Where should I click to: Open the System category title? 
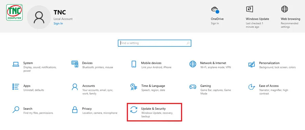click(x=28, y=63)
